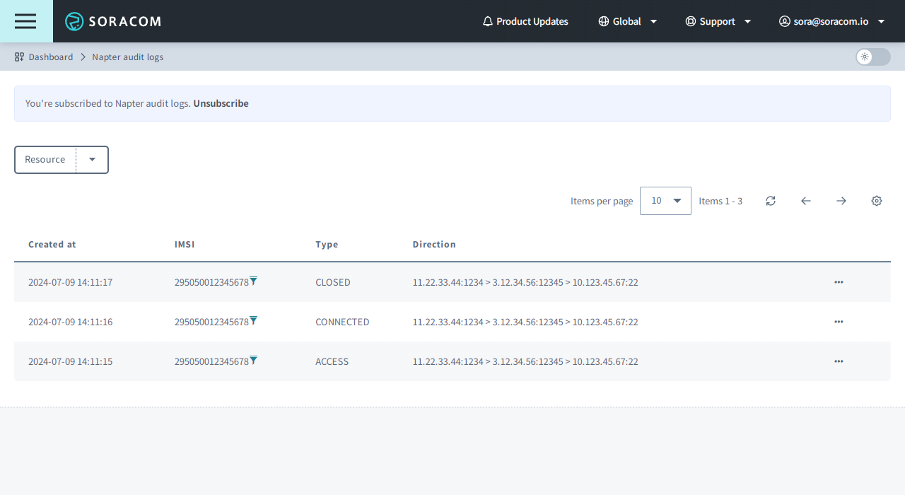
Task: Open the table settings gear
Action: coord(876,201)
